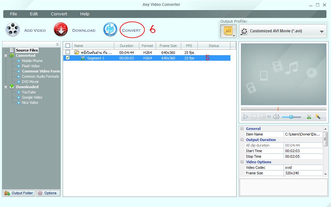Select Common Audio Formats tree item
This screenshot has width=331, height=207.
click(x=40, y=76)
